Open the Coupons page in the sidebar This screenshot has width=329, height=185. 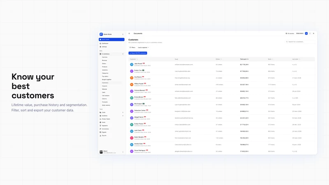104,86
